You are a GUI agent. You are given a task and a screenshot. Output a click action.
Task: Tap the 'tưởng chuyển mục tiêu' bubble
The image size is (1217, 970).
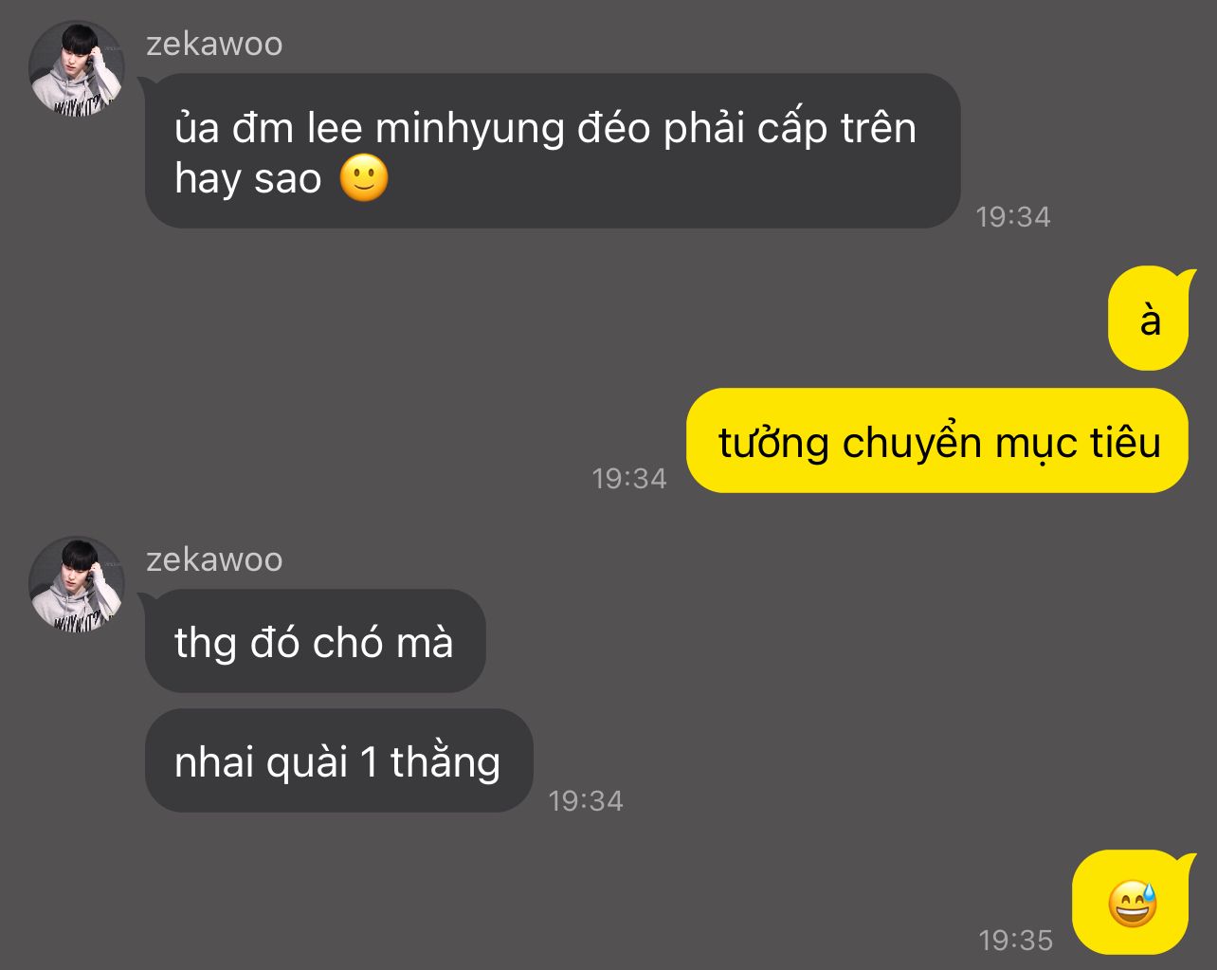937,441
